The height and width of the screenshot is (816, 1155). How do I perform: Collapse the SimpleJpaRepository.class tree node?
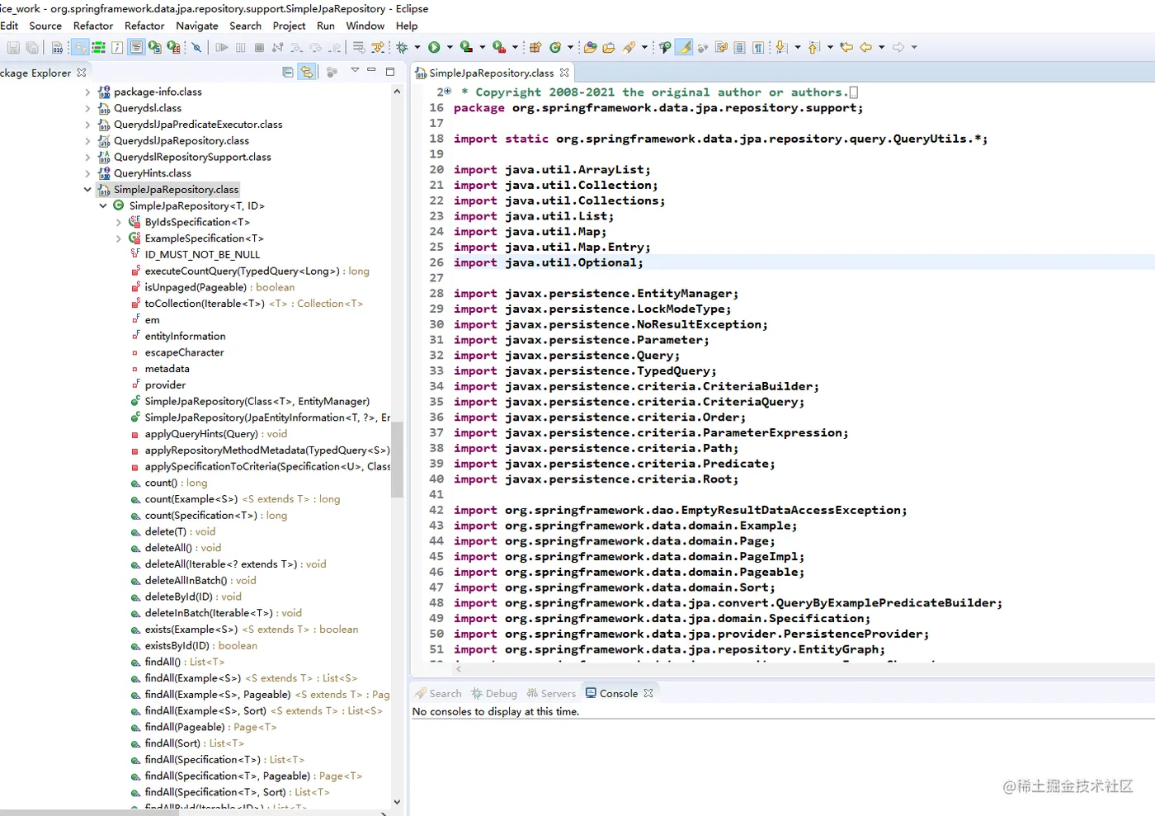click(87, 190)
